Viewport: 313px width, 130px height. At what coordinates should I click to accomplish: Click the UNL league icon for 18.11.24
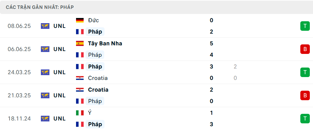tap(45, 119)
